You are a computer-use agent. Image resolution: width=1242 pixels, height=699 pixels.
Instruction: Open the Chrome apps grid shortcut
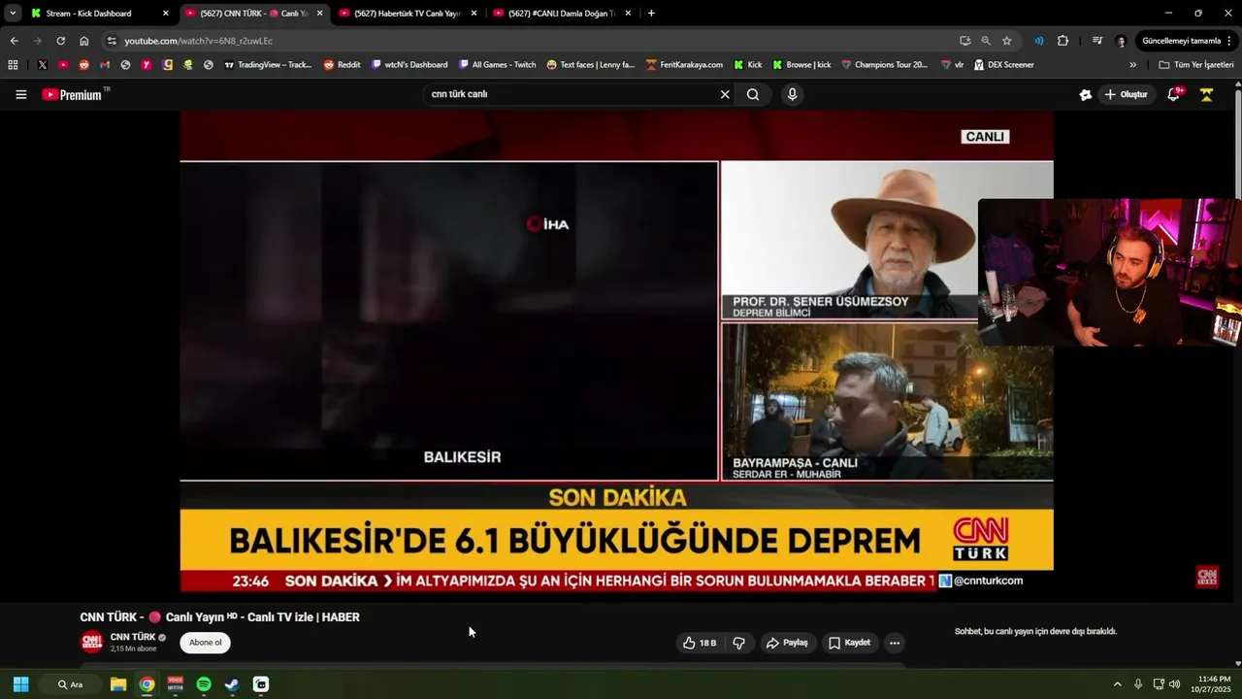click(13, 65)
